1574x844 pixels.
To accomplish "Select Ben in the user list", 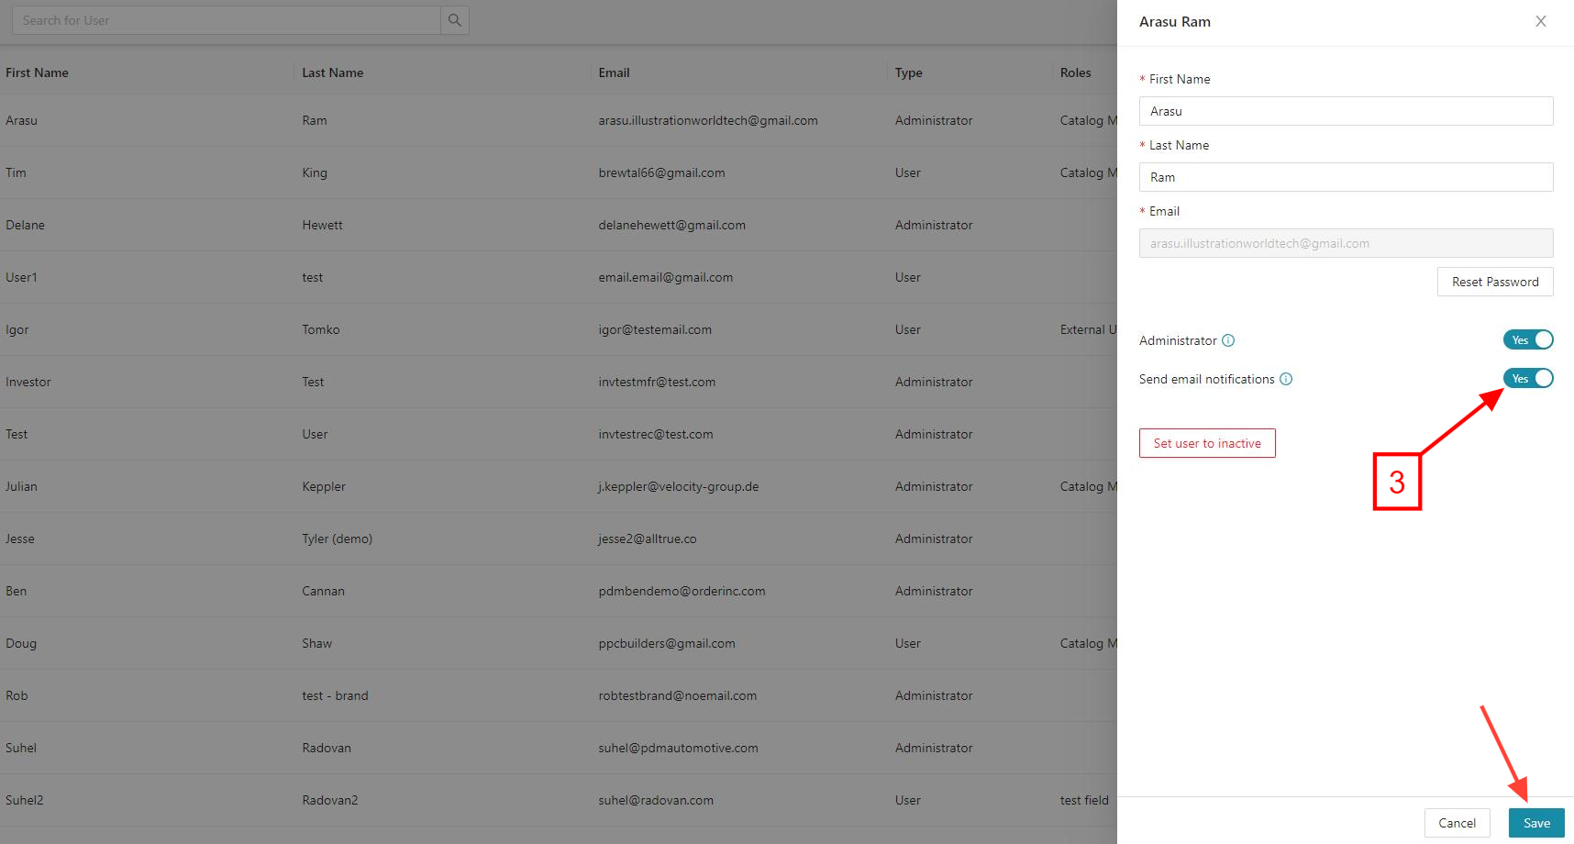I will 16,591.
